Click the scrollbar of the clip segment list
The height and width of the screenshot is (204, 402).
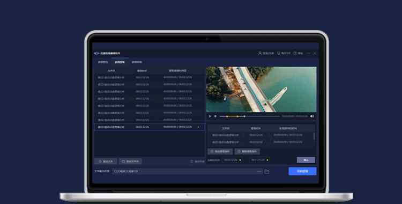[314, 137]
